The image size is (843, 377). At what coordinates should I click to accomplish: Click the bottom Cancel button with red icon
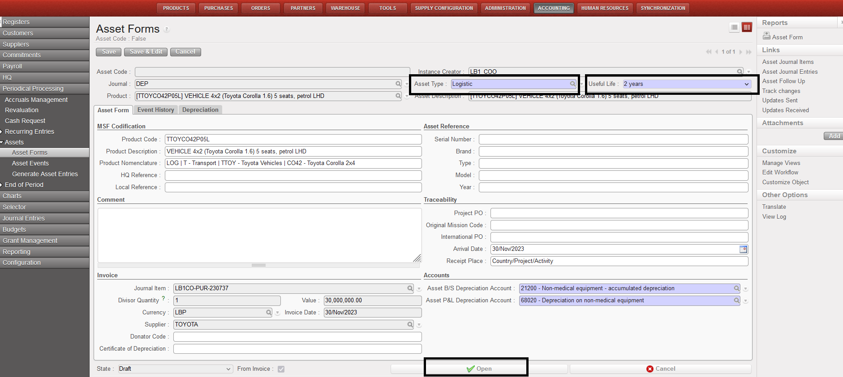click(660, 369)
